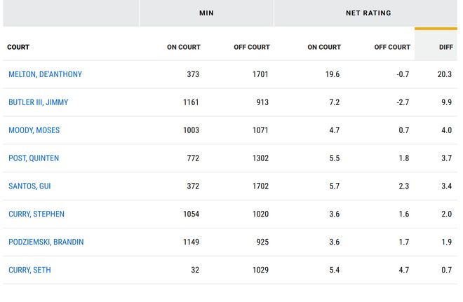Click the MIN group header

click(206, 13)
